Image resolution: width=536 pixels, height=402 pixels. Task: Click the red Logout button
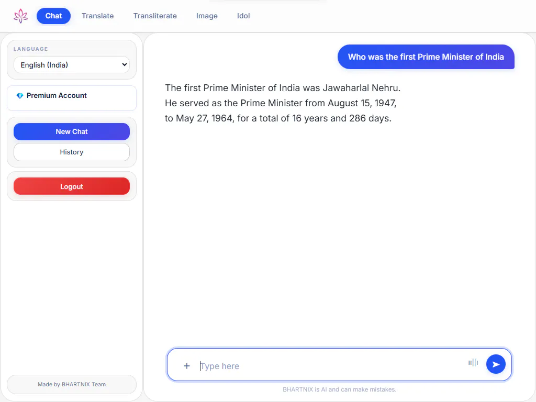click(x=72, y=186)
